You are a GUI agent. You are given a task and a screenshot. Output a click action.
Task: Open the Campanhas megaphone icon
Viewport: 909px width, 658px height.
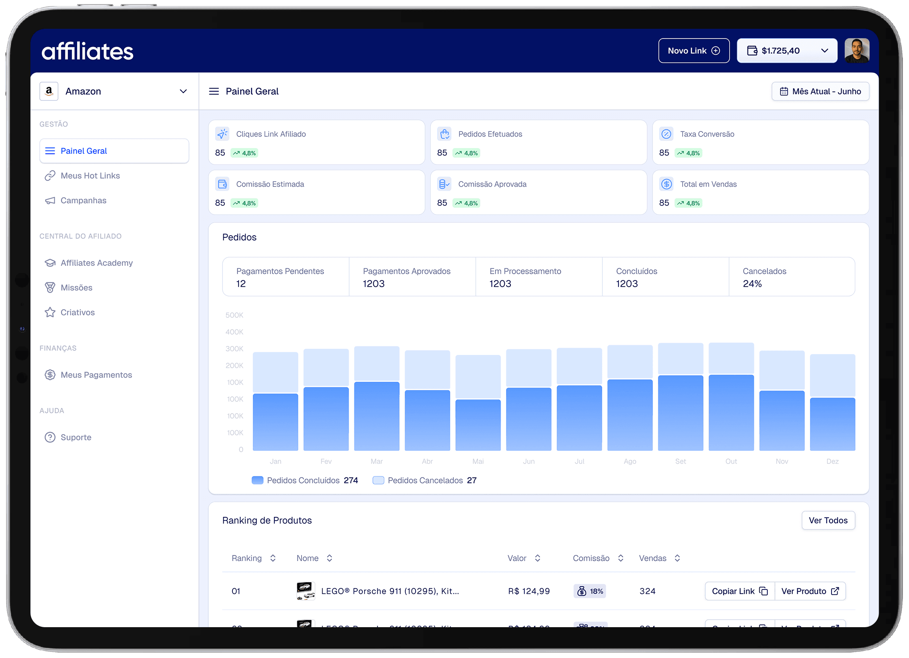click(50, 200)
